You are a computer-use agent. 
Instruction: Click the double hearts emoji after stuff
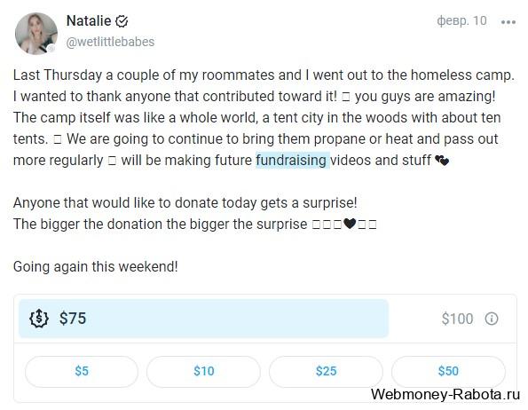442,161
